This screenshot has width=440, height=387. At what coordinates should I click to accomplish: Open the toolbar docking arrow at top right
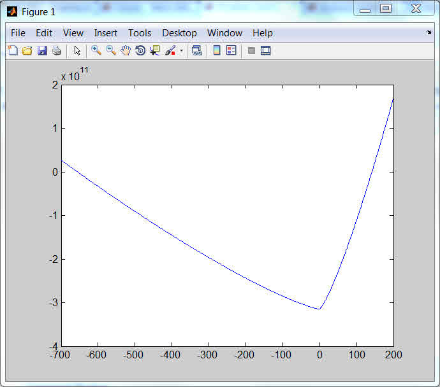[x=429, y=32]
